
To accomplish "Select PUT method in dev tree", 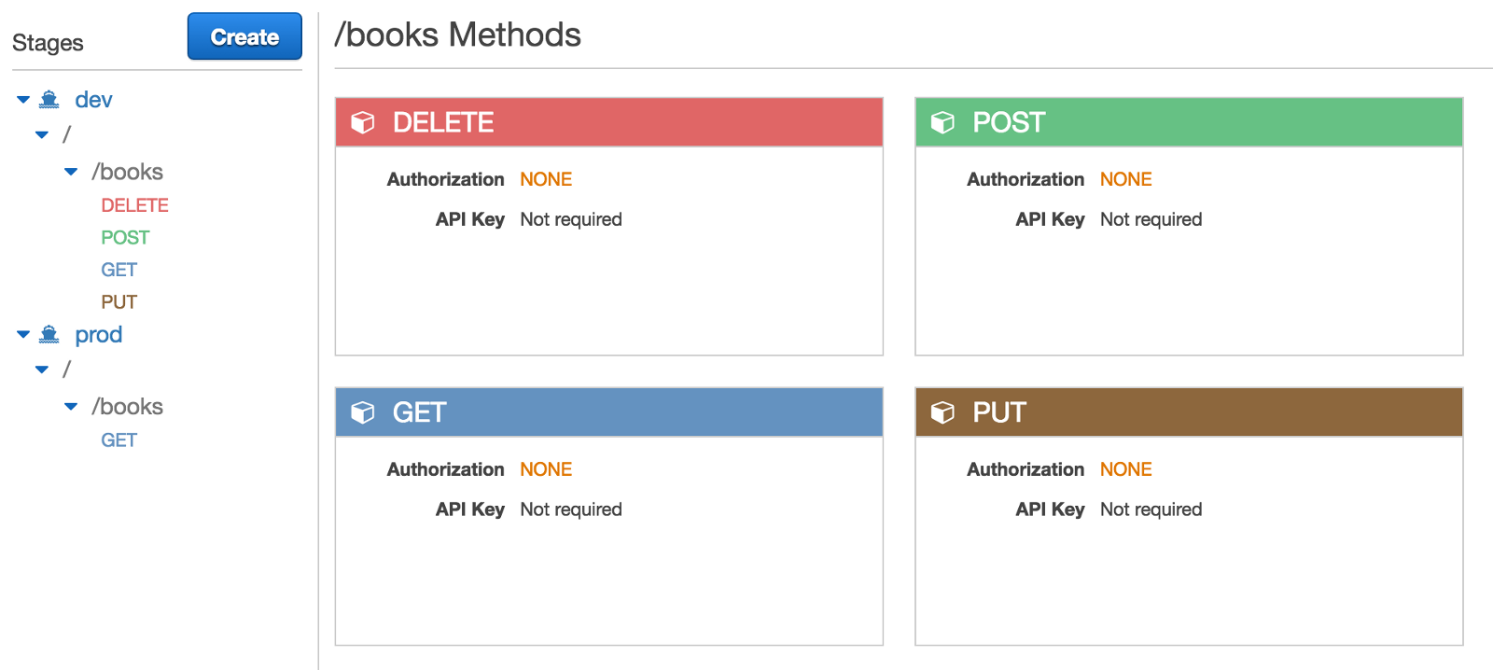I will click(119, 302).
